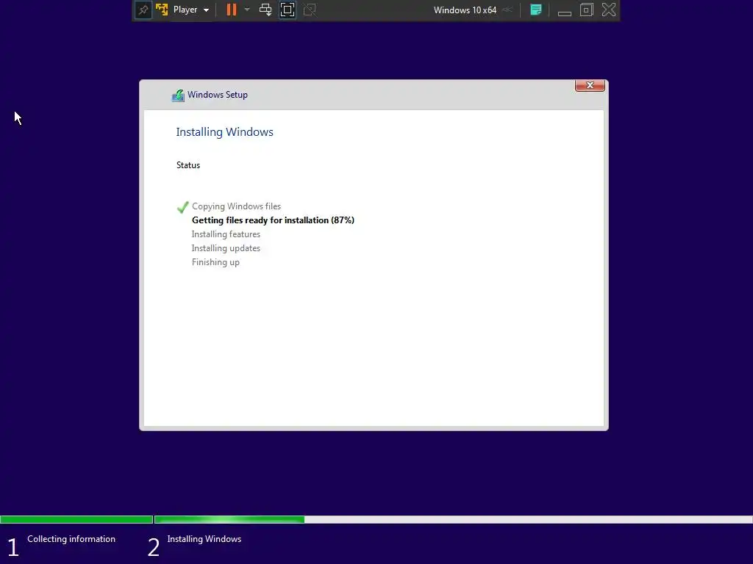Open the Player menu

190,10
